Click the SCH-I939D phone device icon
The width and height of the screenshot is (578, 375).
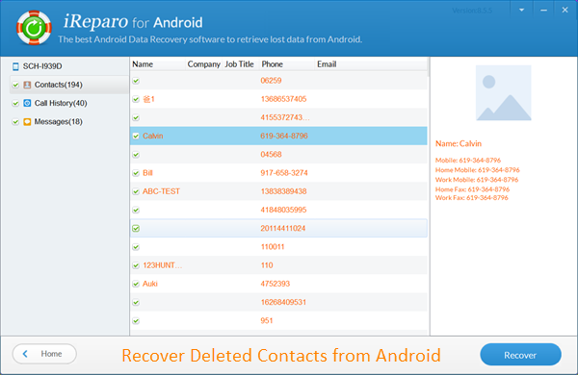pos(15,66)
